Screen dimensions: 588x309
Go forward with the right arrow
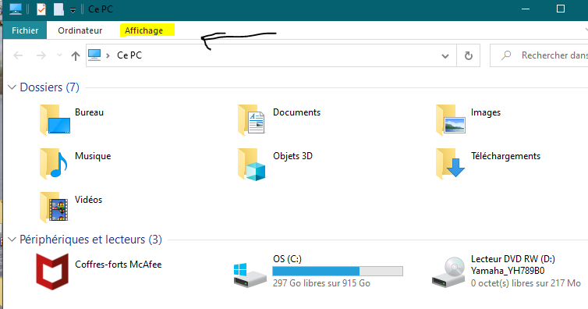tap(41, 56)
